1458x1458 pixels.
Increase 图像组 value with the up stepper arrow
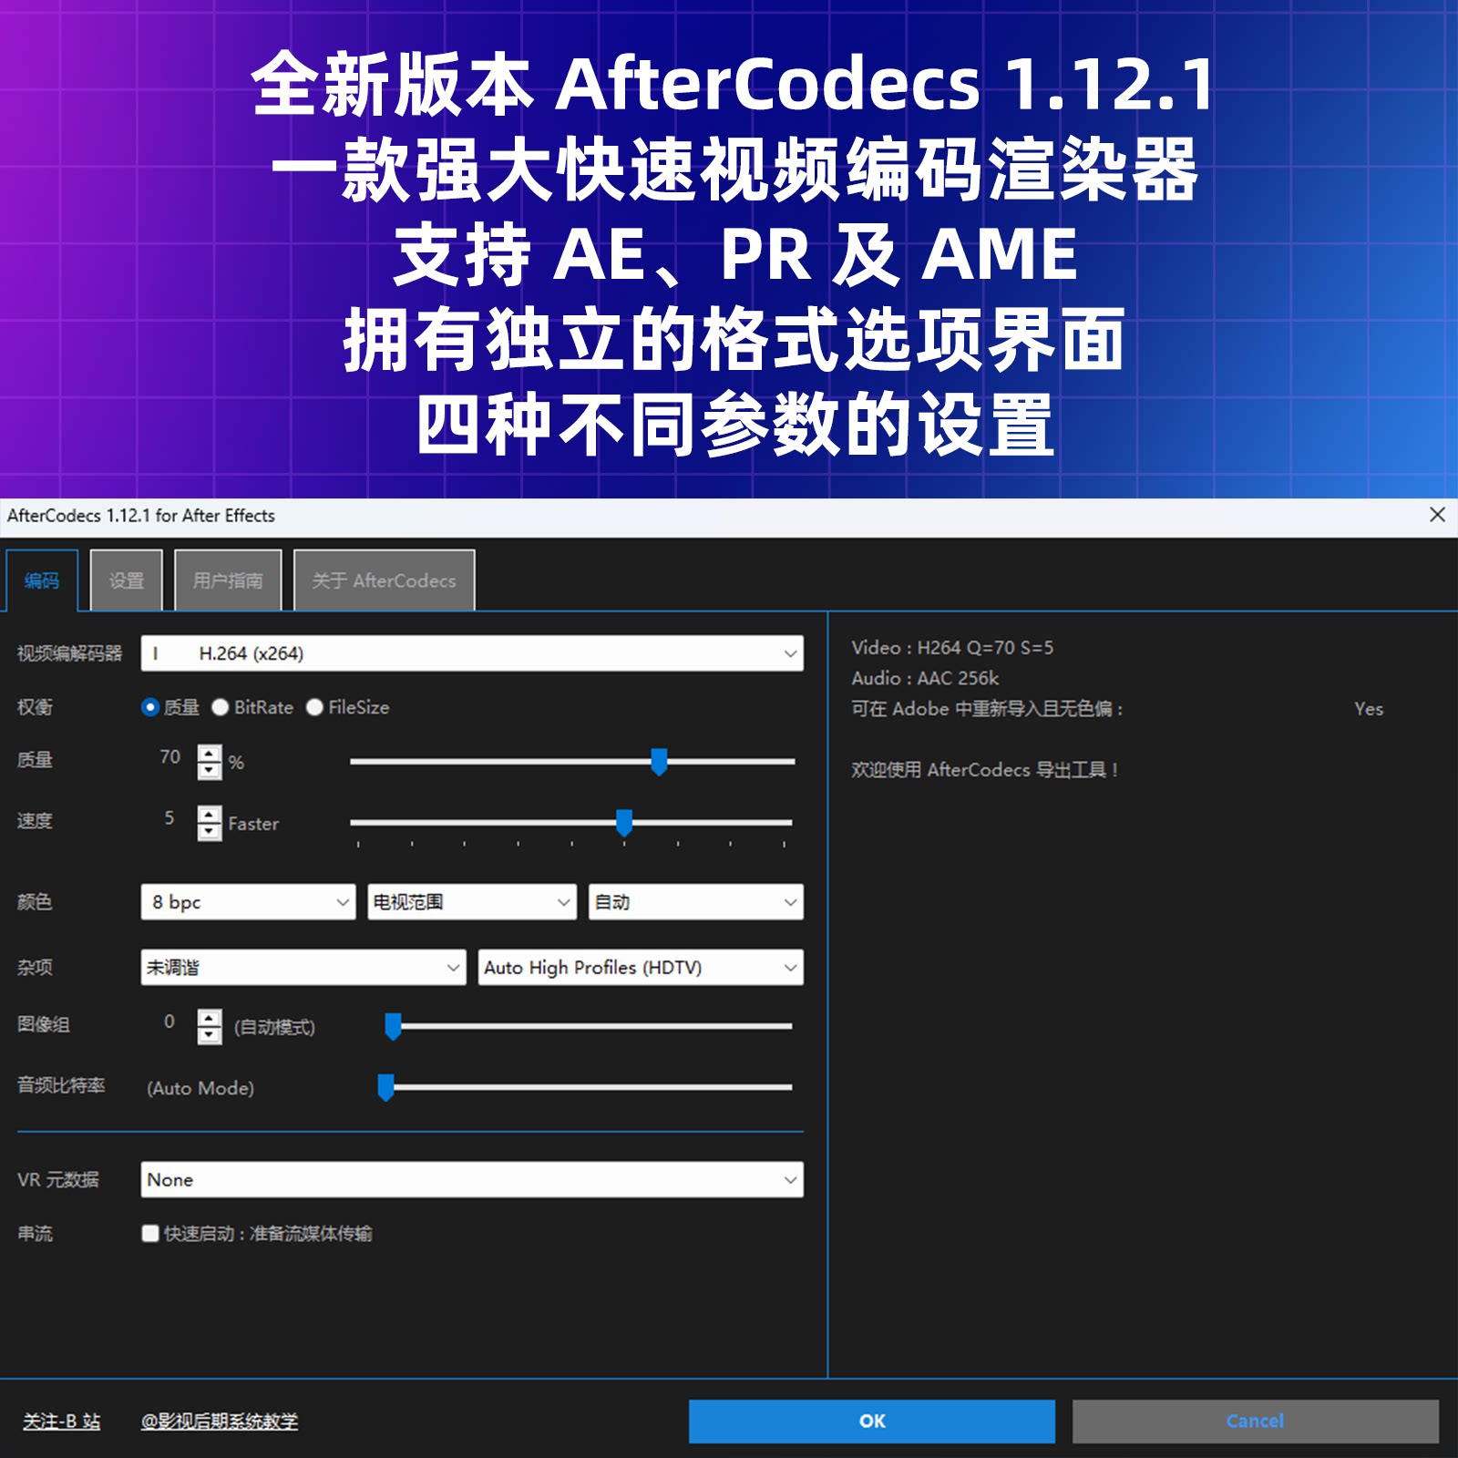click(x=210, y=1017)
